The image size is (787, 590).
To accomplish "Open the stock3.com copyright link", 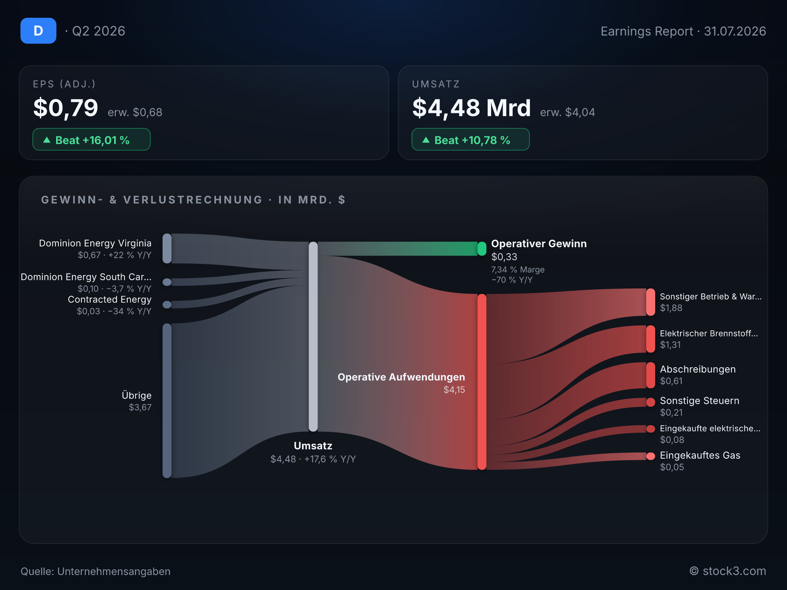I will [x=728, y=571].
